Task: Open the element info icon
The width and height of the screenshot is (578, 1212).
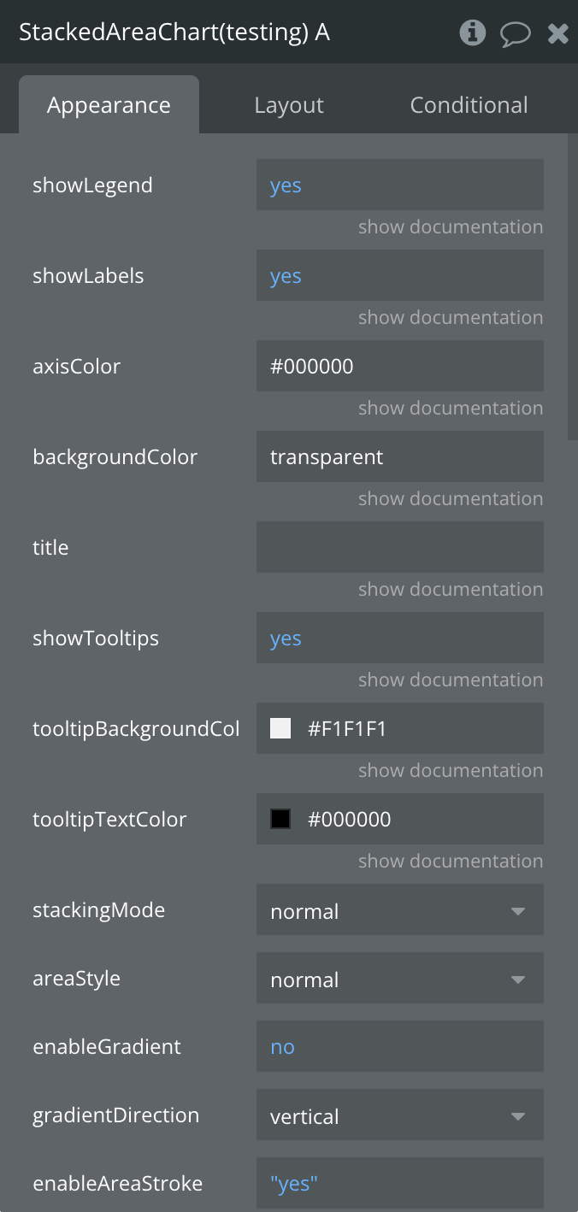Action: (472, 33)
